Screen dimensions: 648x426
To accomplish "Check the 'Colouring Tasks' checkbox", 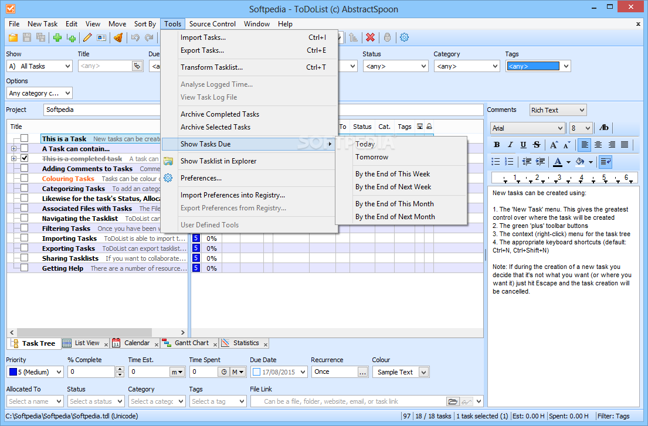I will [25, 178].
